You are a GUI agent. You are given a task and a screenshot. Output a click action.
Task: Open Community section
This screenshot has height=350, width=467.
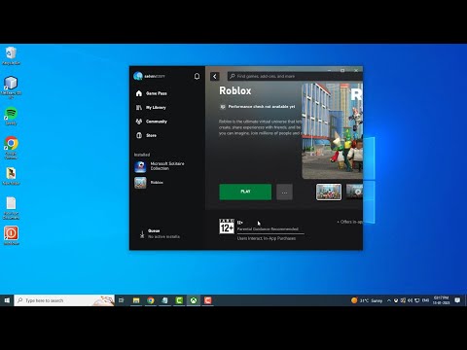coord(152,122)
